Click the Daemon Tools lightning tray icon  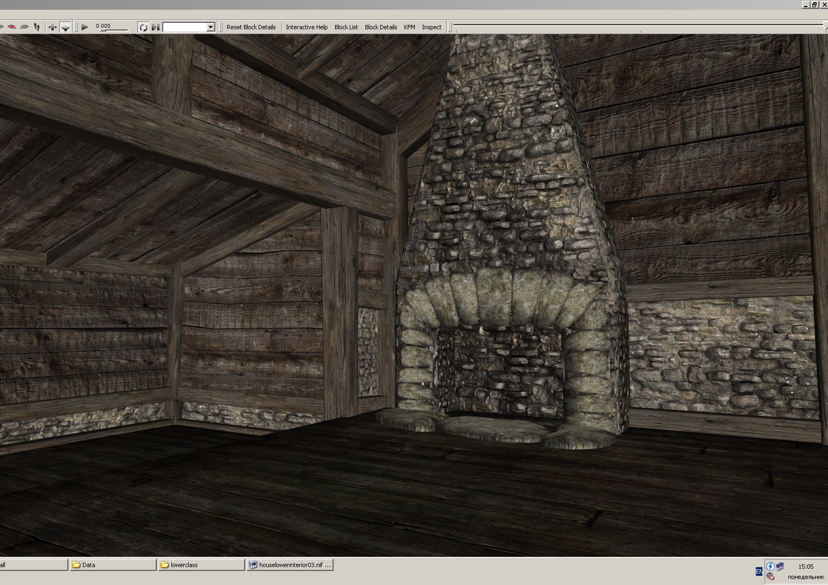[x=770, y=567]
